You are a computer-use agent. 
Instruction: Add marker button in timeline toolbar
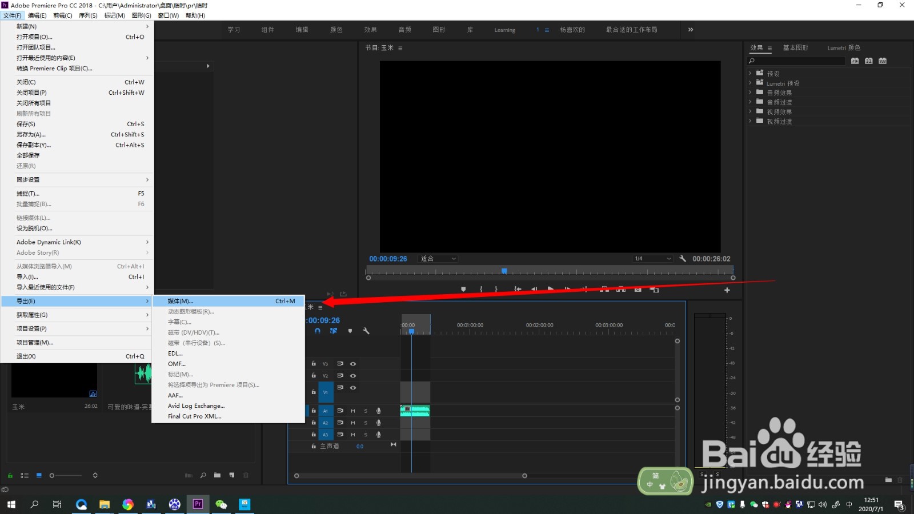tap(350, 331)
